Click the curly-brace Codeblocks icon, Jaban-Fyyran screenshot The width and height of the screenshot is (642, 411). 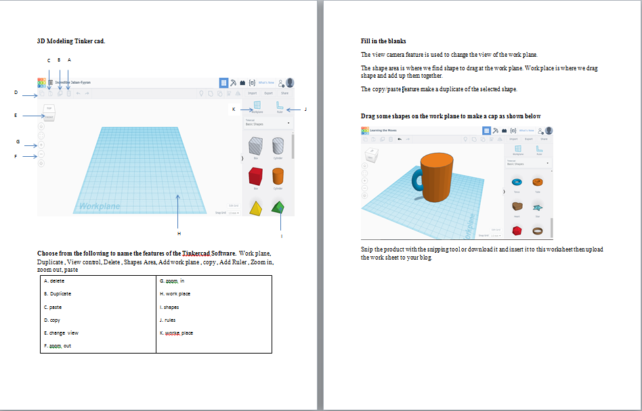(x=252, y=83)
